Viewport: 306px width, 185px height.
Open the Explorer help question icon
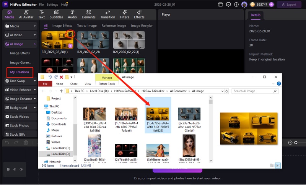point(279,84)
